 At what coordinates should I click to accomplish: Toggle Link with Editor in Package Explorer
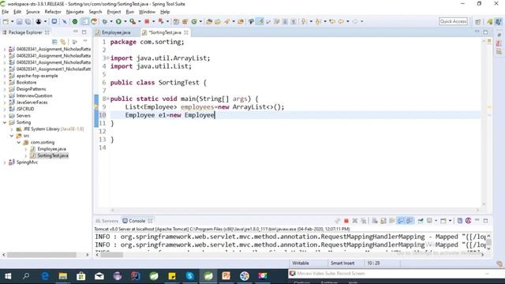click(63, 42)
